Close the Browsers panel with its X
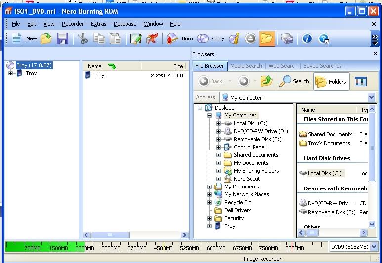Screen dimensions: 382x263 click(375, 53)
